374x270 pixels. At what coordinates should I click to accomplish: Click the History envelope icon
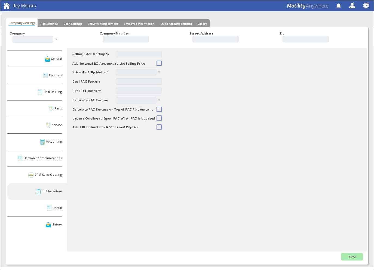point(48,225)
